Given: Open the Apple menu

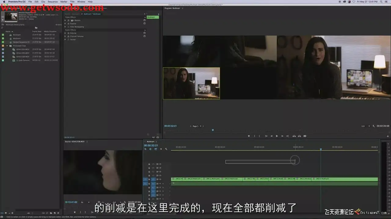Looking at the screenshot, I should tap(4, 2).
